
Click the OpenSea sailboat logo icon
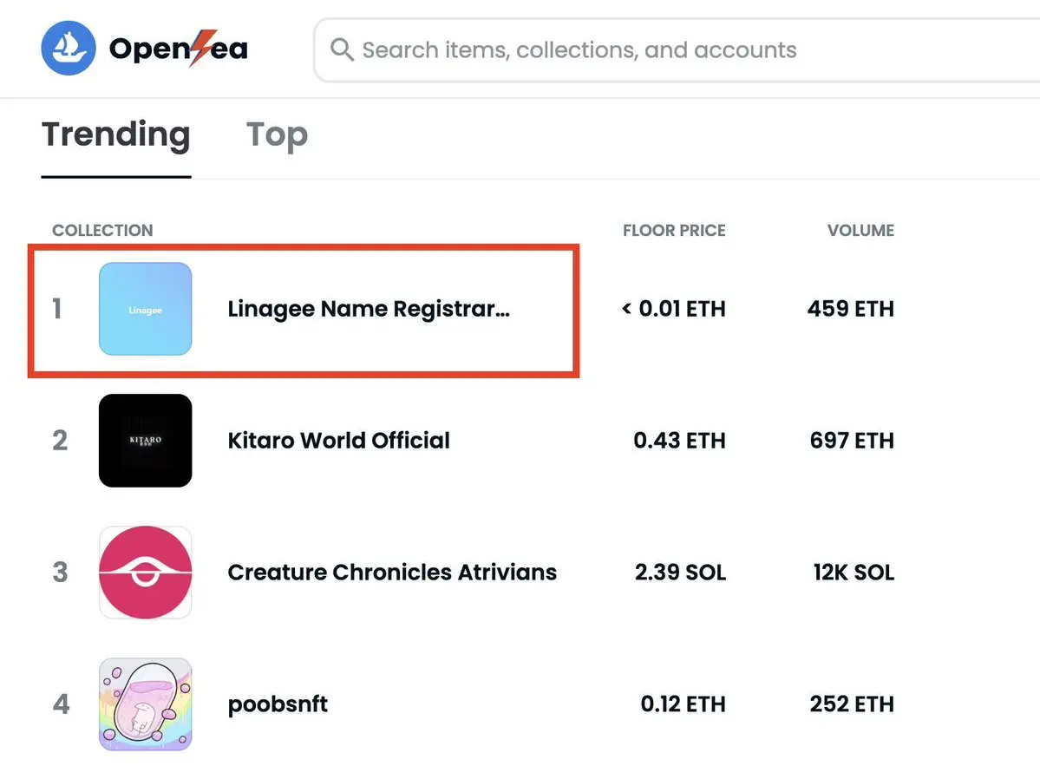point(69,48)
